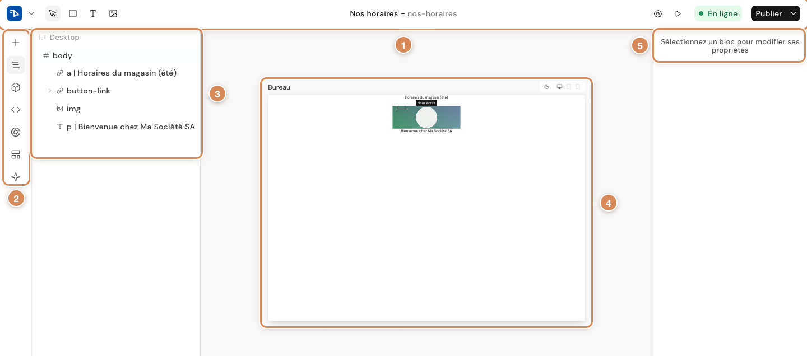Toggle dark mode moon icon on canvas

[547, 87]
